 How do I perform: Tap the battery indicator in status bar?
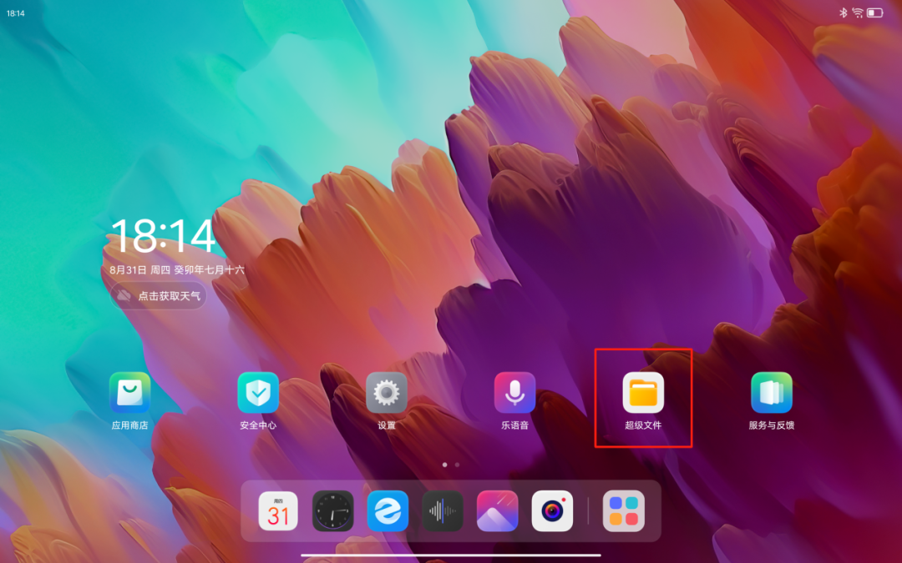pos(875,13)
